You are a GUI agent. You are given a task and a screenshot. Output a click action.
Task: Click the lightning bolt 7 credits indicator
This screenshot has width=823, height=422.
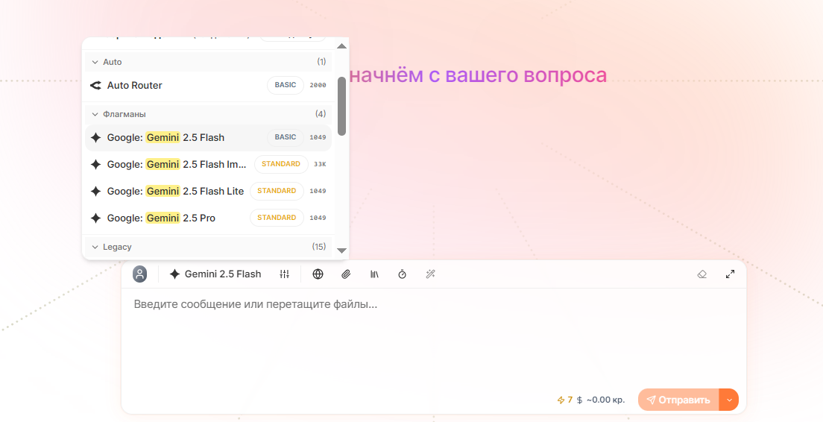click(x=565, y=400)
